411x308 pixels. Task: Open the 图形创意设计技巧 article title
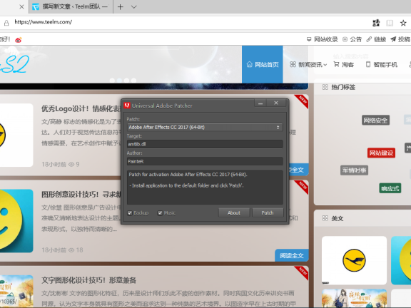(x=81, y=195)
